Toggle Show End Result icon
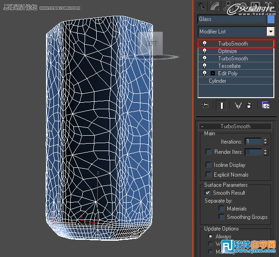This screenshot has width=279, height=257. click(x=222, y=105)
